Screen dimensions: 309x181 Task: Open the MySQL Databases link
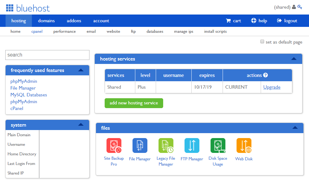pos(28,95)
